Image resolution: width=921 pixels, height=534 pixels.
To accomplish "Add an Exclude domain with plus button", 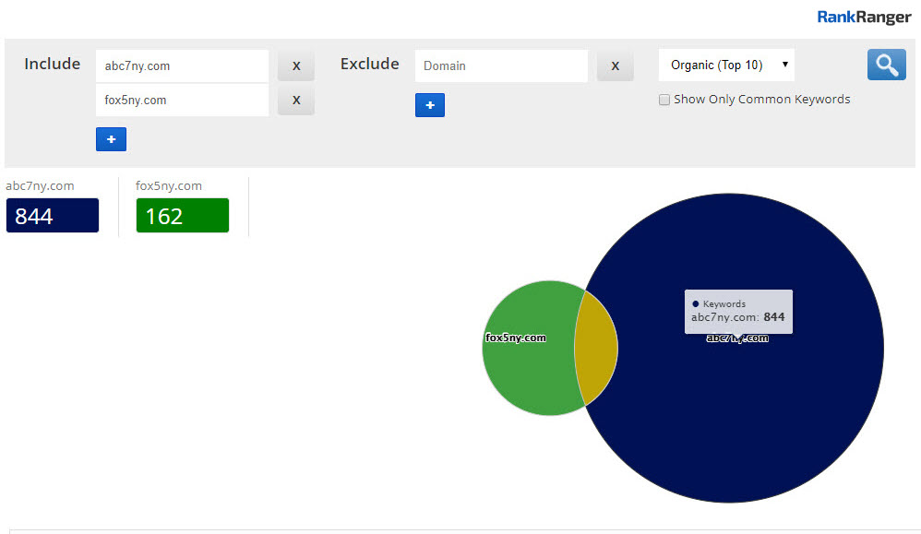I will click(x=429, y=105).
